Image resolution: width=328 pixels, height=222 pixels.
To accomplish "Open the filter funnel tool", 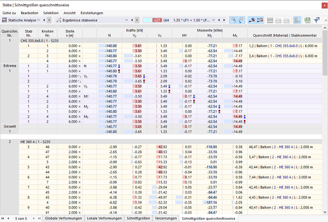I will 317,20.
